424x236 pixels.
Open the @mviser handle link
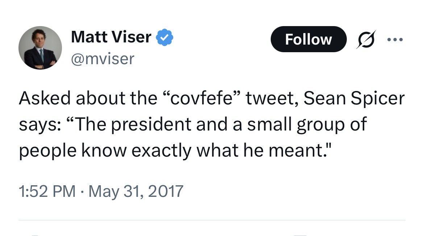click(x=103, y=58)
